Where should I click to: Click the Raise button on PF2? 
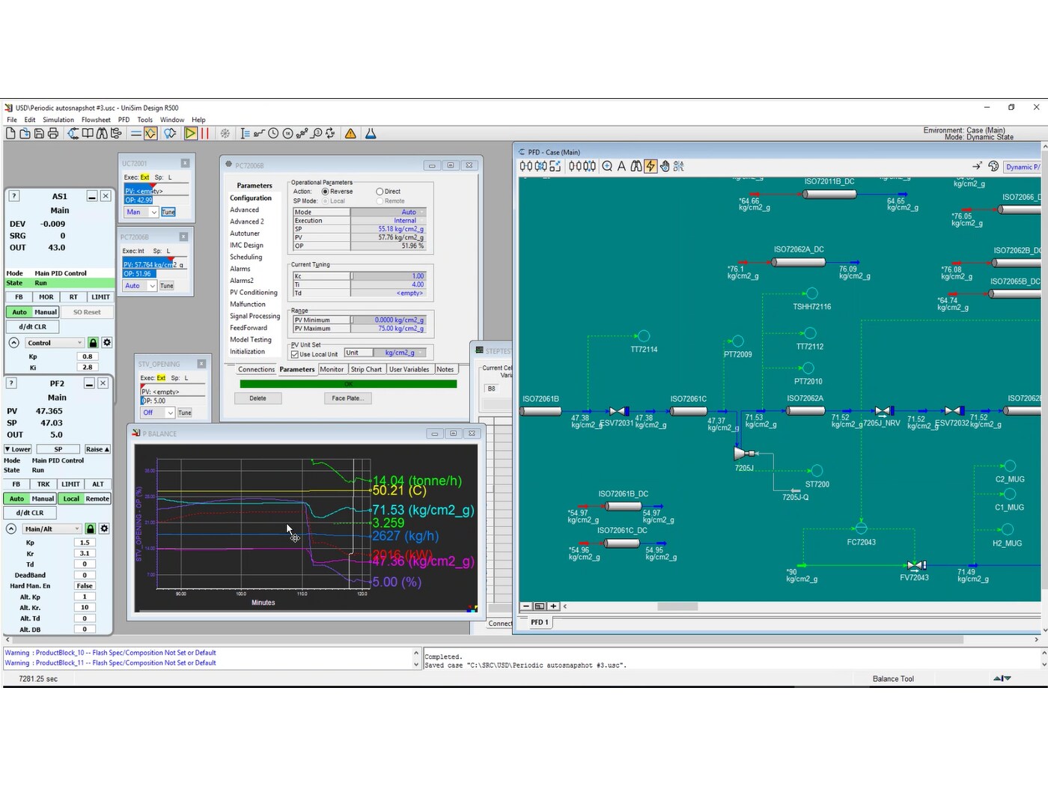coord(97,449)
